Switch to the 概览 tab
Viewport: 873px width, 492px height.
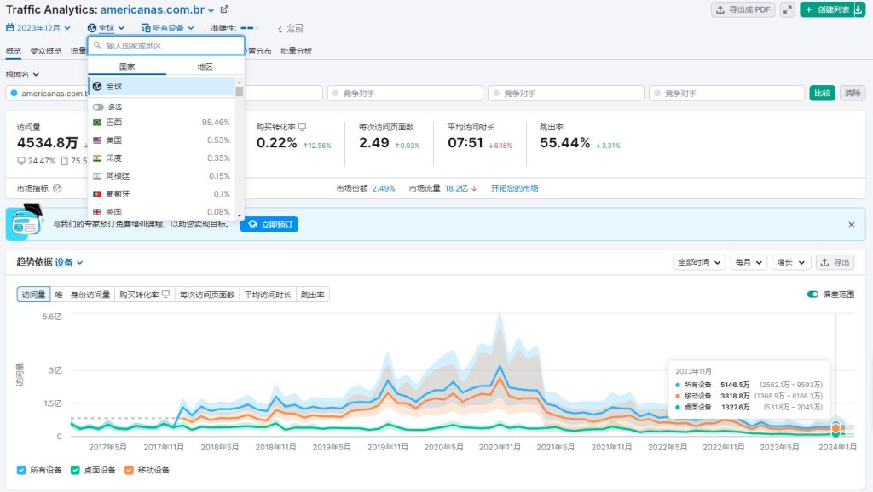pos(14,51)
